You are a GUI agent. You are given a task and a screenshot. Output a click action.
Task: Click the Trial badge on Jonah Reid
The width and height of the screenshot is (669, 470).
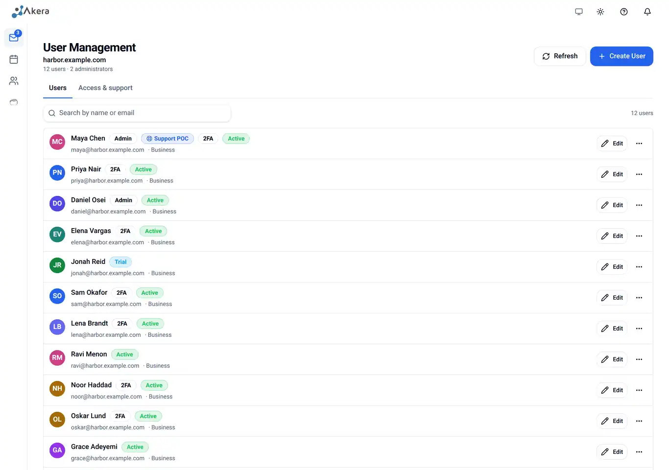(x=120, y=262)
